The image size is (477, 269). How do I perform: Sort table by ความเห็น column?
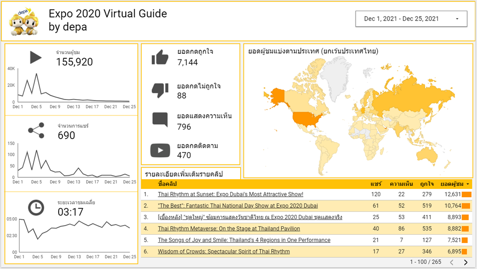[401, 184]
